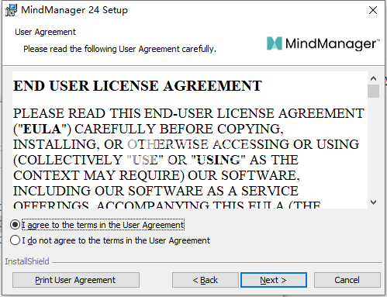This screenshot has height=297, width=387.
Task: Click the User Agreement heading label
Action: pos(45,32)
